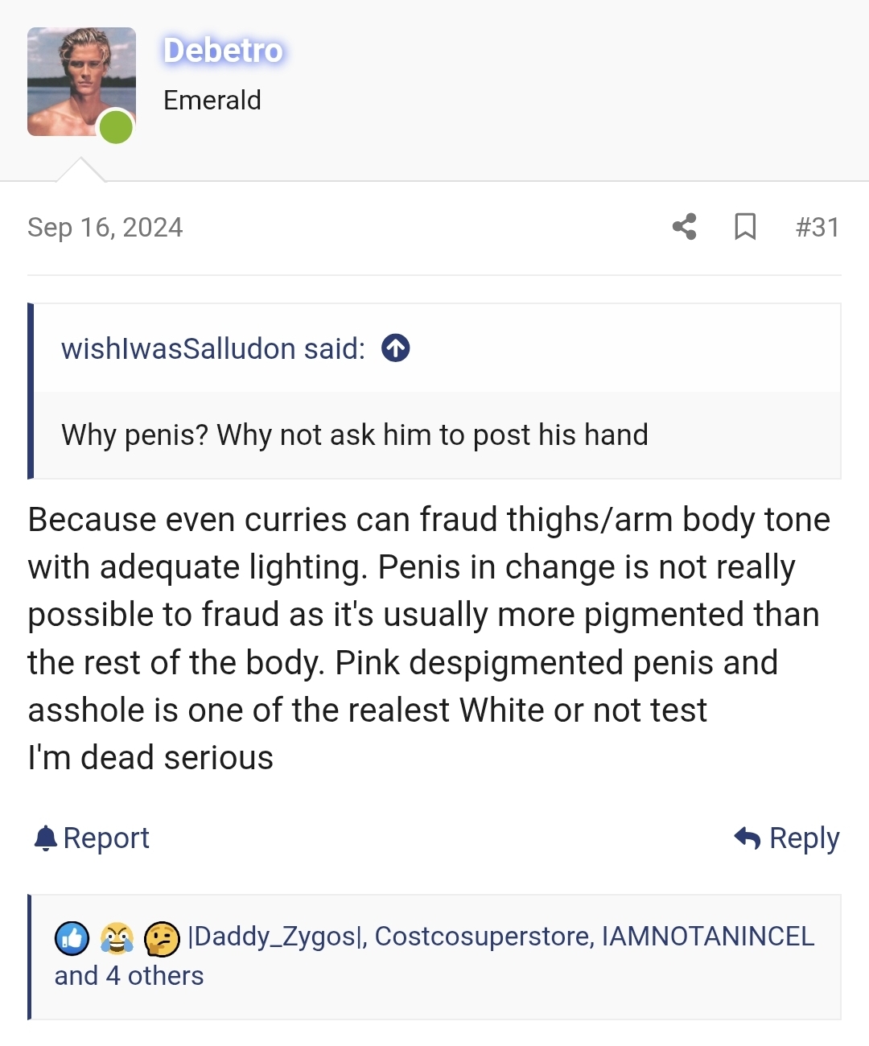The height and width of the screenshot is (1046, 869).
Task: Click the bell icon beside Report
Action: (x=46, y=838)
